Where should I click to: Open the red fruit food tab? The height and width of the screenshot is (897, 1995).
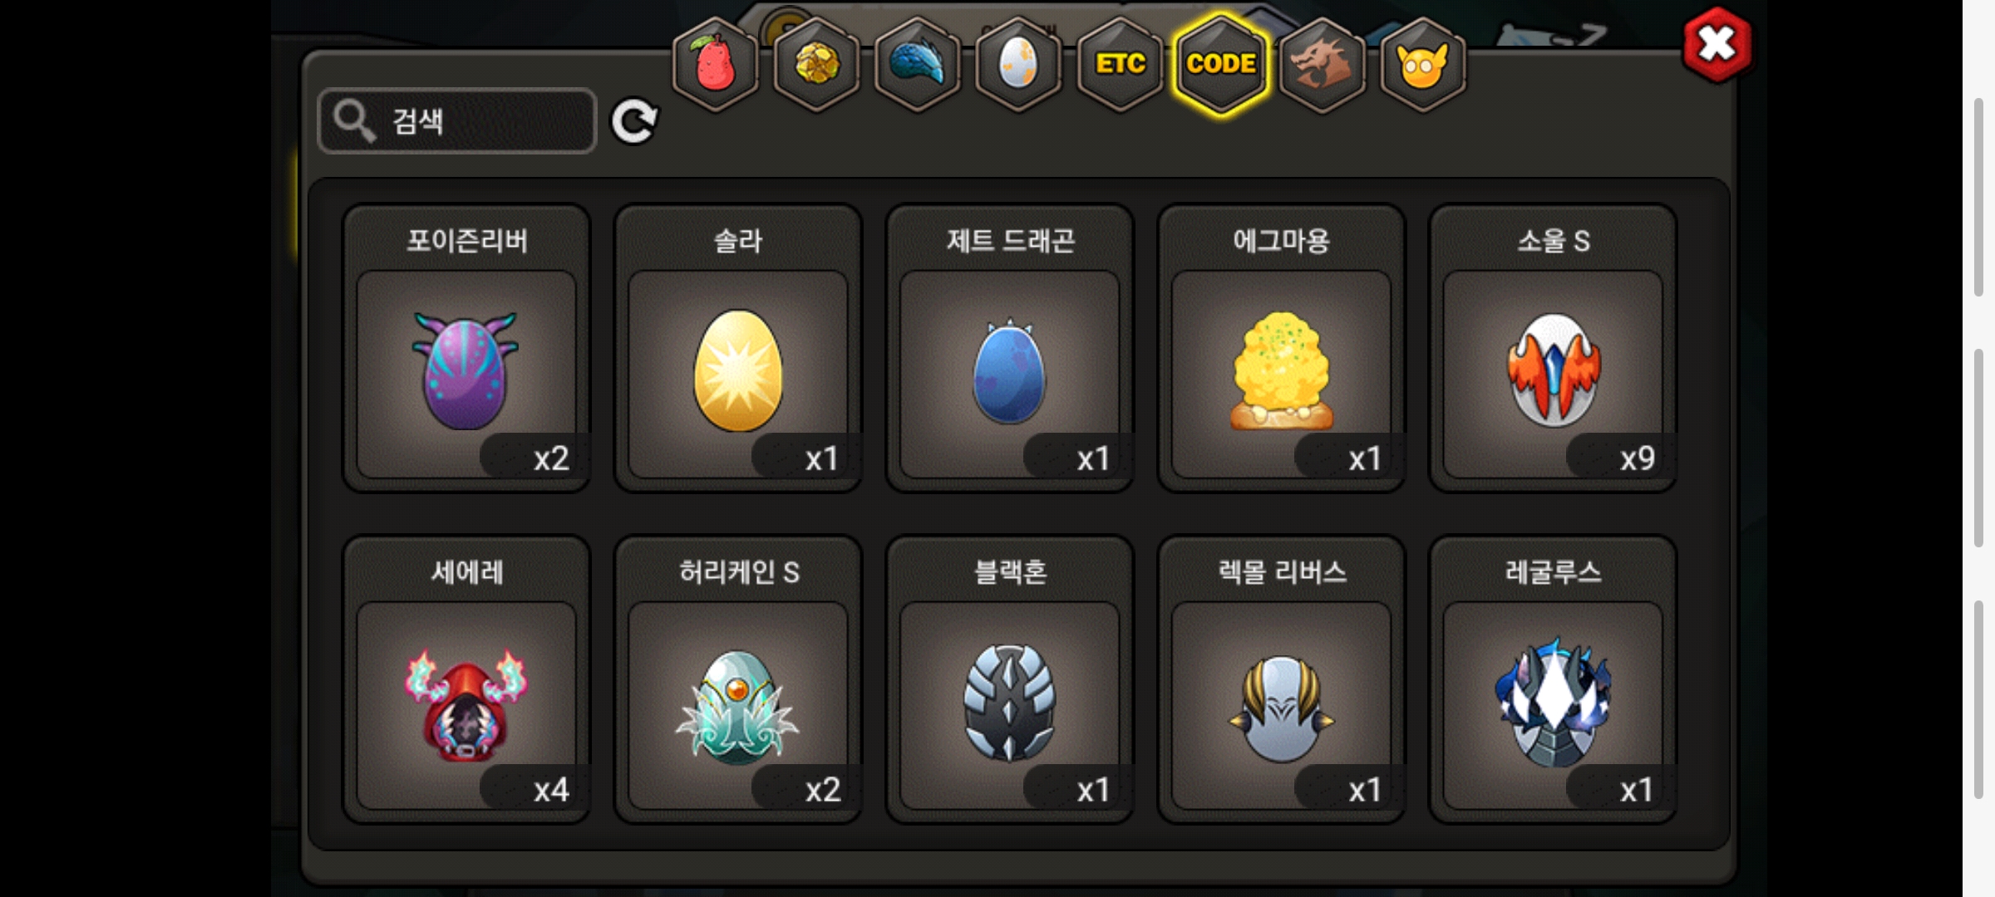715,64
